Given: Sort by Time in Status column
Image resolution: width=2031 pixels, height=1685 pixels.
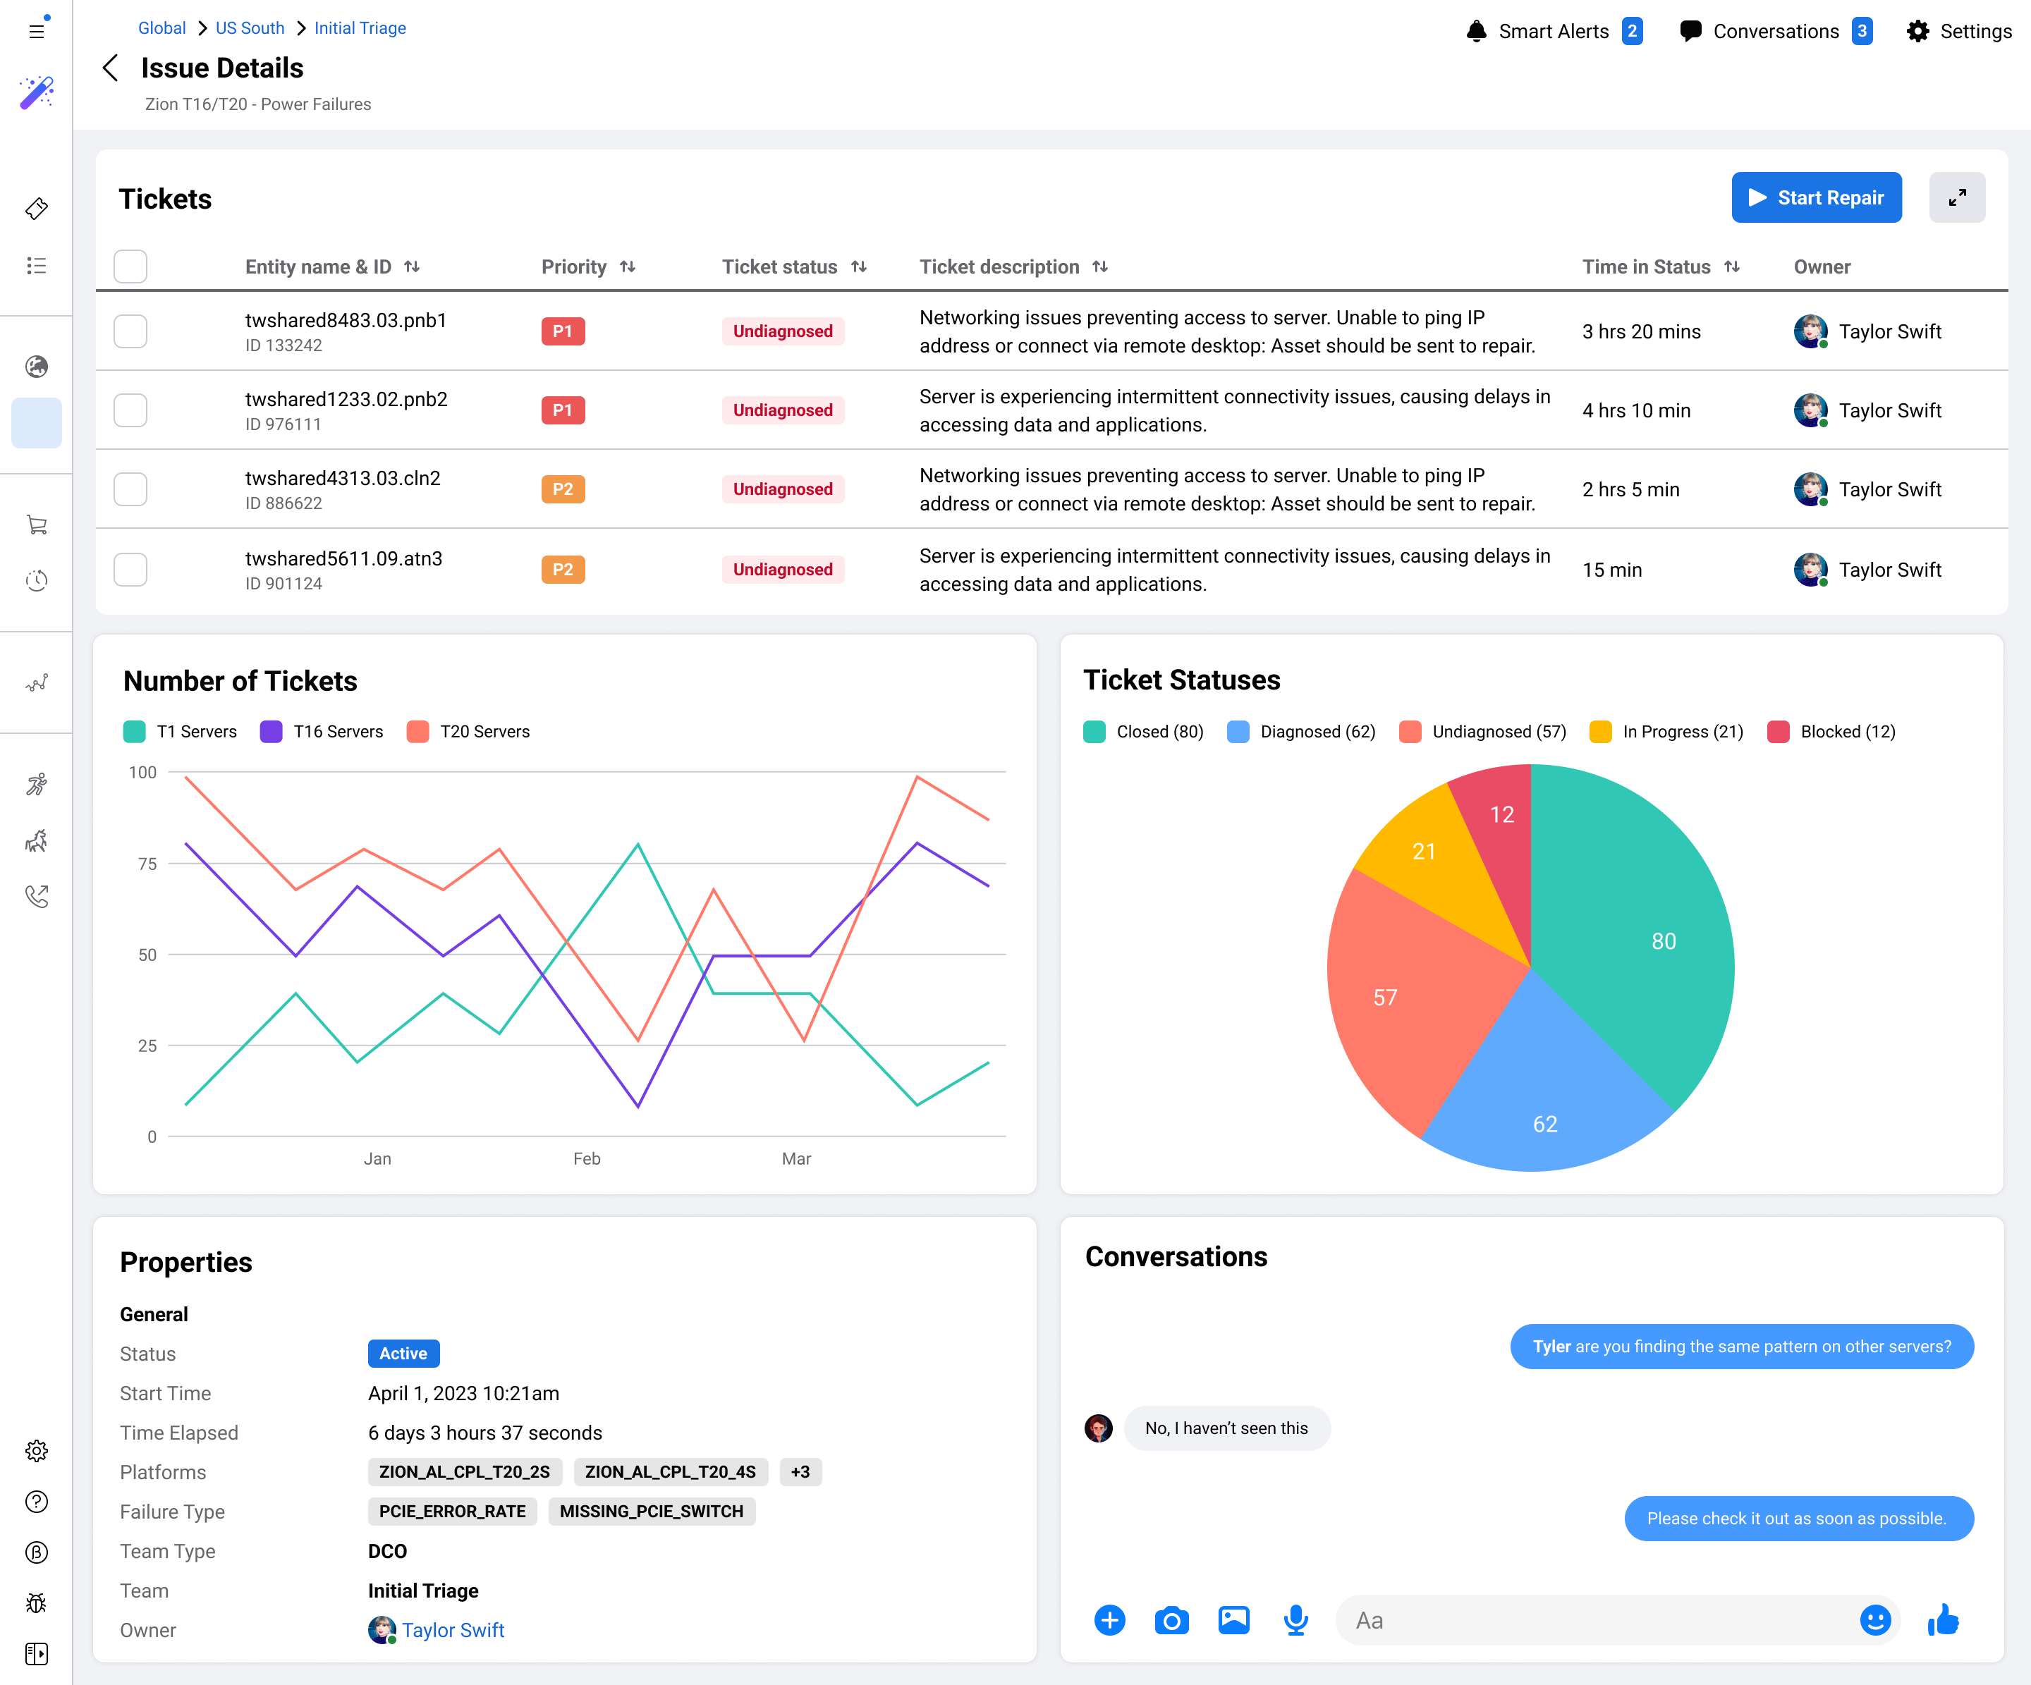Looking at the screenshot, I should (1731, 266).
